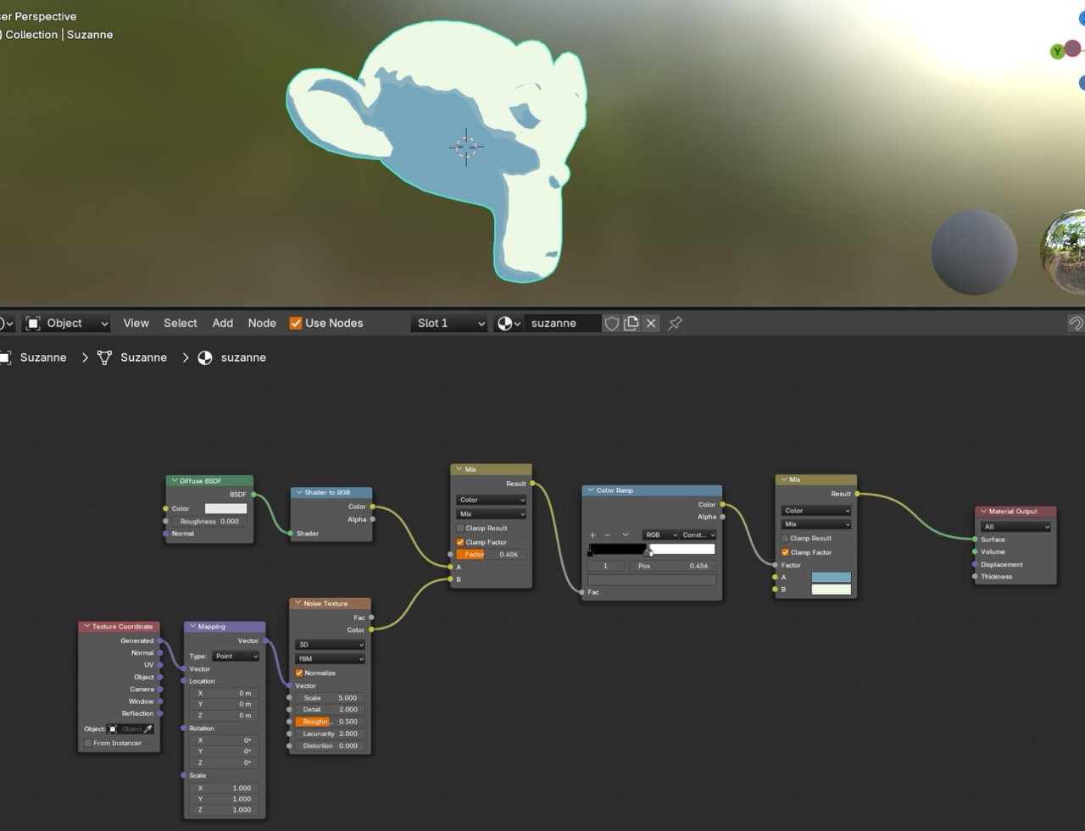Viewport: 1085px width, 831px height.
Task: Click the suzanne material icon in breadcrumb
Action: [205, 357]
